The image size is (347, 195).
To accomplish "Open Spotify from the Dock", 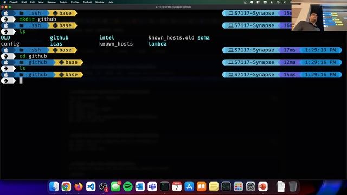I will tap(128, 186).
